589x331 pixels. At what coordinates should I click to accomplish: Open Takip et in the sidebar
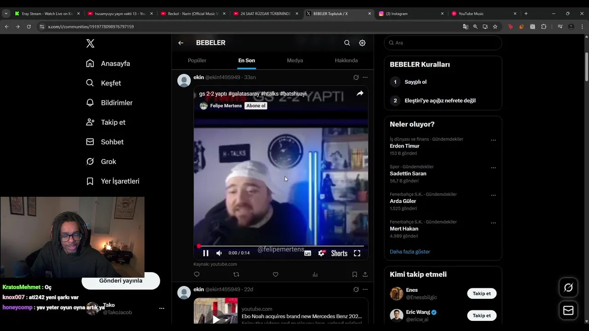(x=106, y=122)
